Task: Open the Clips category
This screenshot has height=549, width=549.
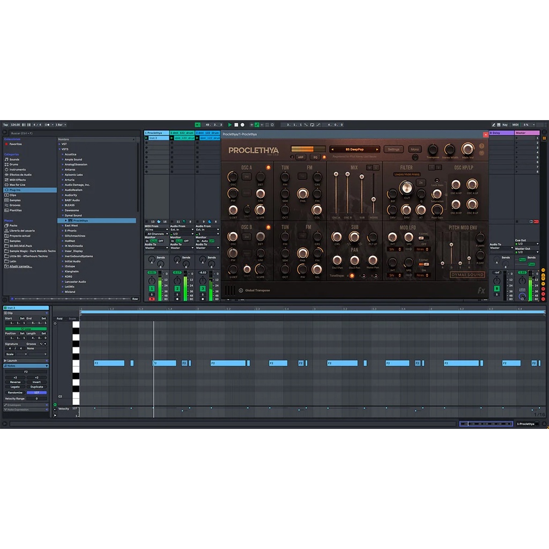Action: [x=13, y=195]
